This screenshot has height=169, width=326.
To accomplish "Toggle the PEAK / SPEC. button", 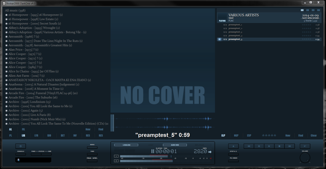I will pyautogui.click(x=92, y=161).
